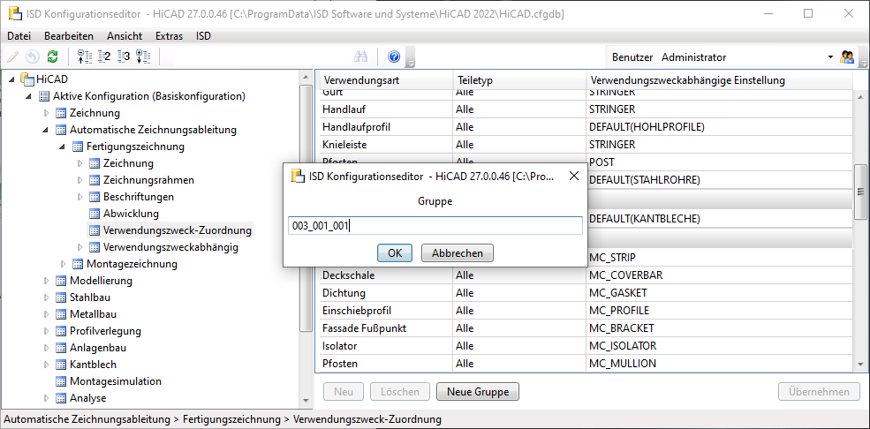Image resolution: width=870 pixels, height=429 pixels.
Task: Click the binoculars search icon
Action: (x=361, y=56)
